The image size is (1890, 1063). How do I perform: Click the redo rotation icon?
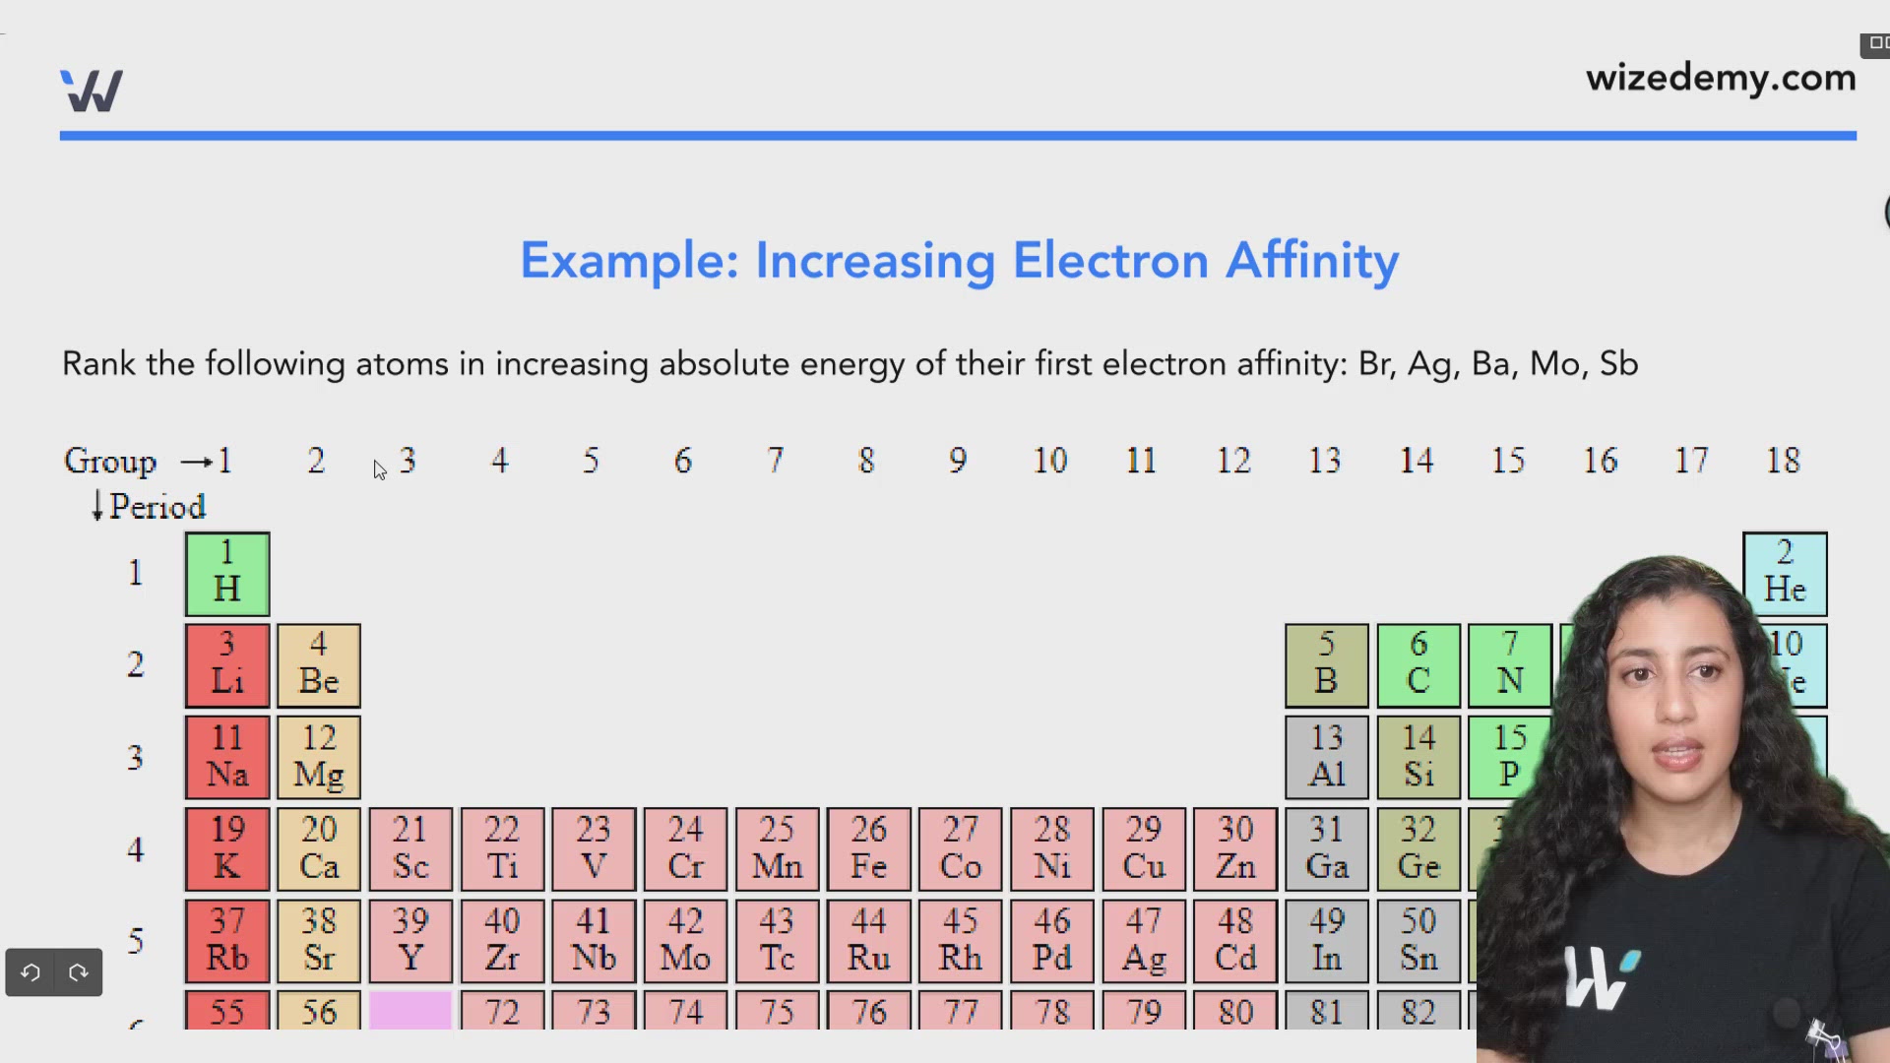tap(79, 972)
